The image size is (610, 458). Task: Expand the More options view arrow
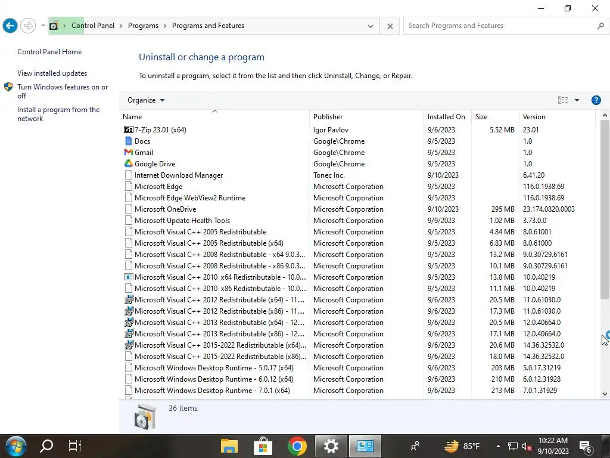[577, 100]
